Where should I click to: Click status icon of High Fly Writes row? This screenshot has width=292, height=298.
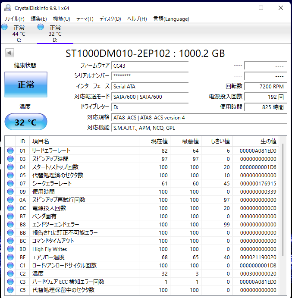click(x=10, y=249)
